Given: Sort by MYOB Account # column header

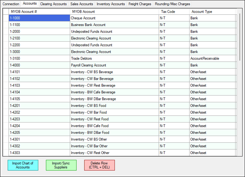Looking at the screenshot, I should coord(39,12).
